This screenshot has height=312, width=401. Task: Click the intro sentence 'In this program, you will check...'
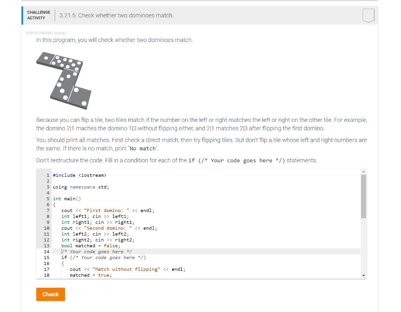tap(114, 40)
